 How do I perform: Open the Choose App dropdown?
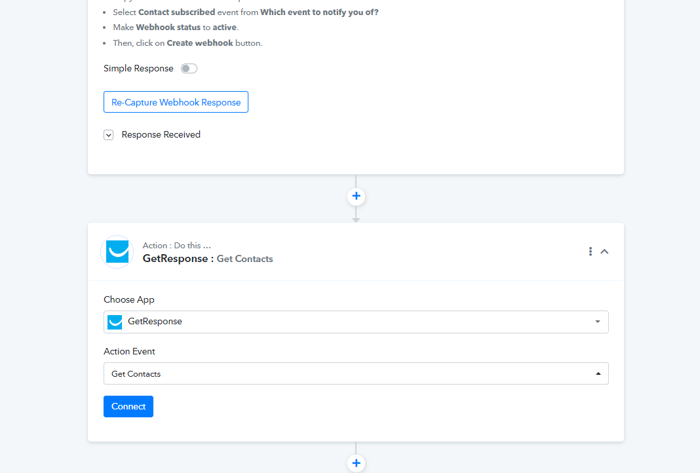click(356, 322)
